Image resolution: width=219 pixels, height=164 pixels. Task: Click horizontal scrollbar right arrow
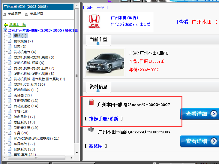coord(71,158)
